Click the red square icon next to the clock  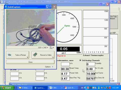click(110, 88)
